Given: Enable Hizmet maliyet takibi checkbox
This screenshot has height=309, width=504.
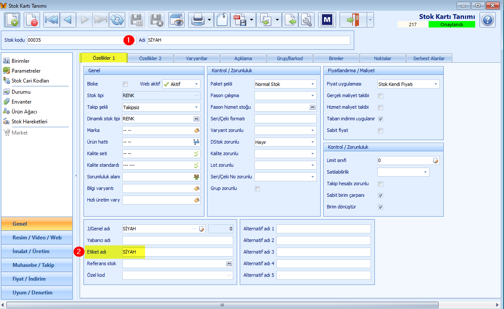Looking at the screenshot, I should (x=380, y=107).
